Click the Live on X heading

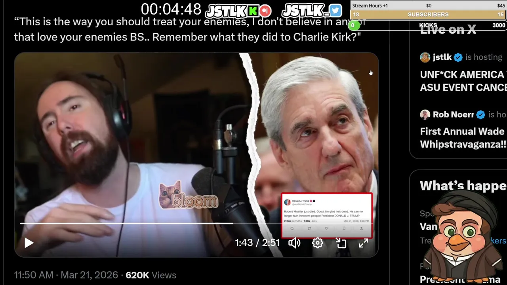[x=448, y=30]
